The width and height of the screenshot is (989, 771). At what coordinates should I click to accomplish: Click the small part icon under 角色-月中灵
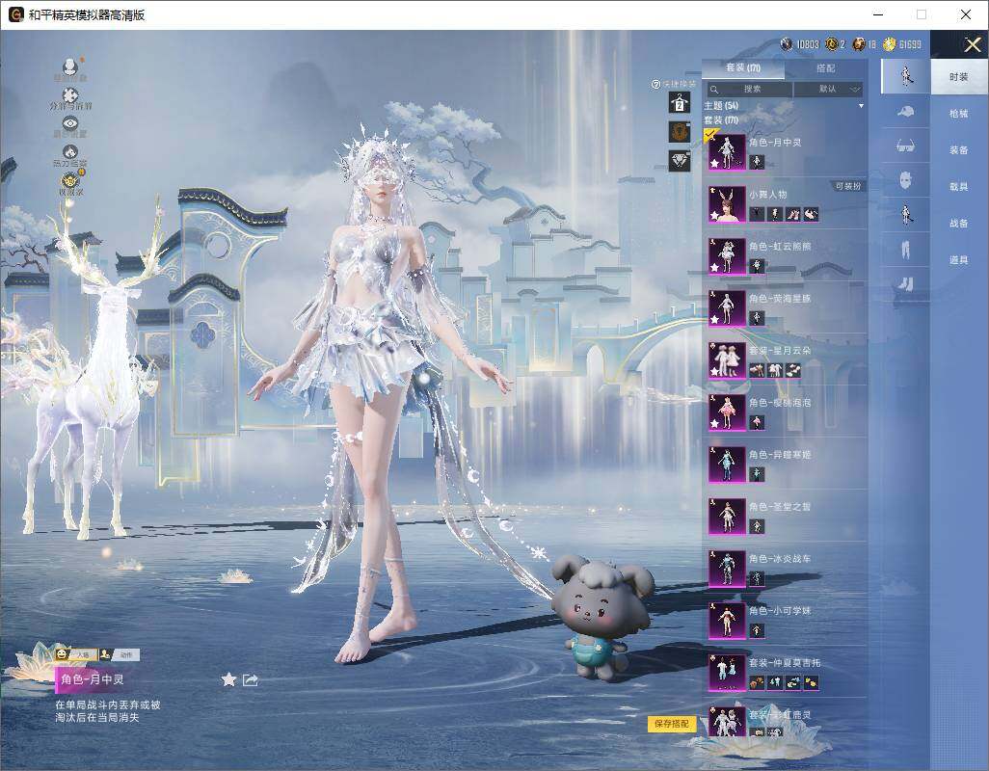tap(757, 163)
